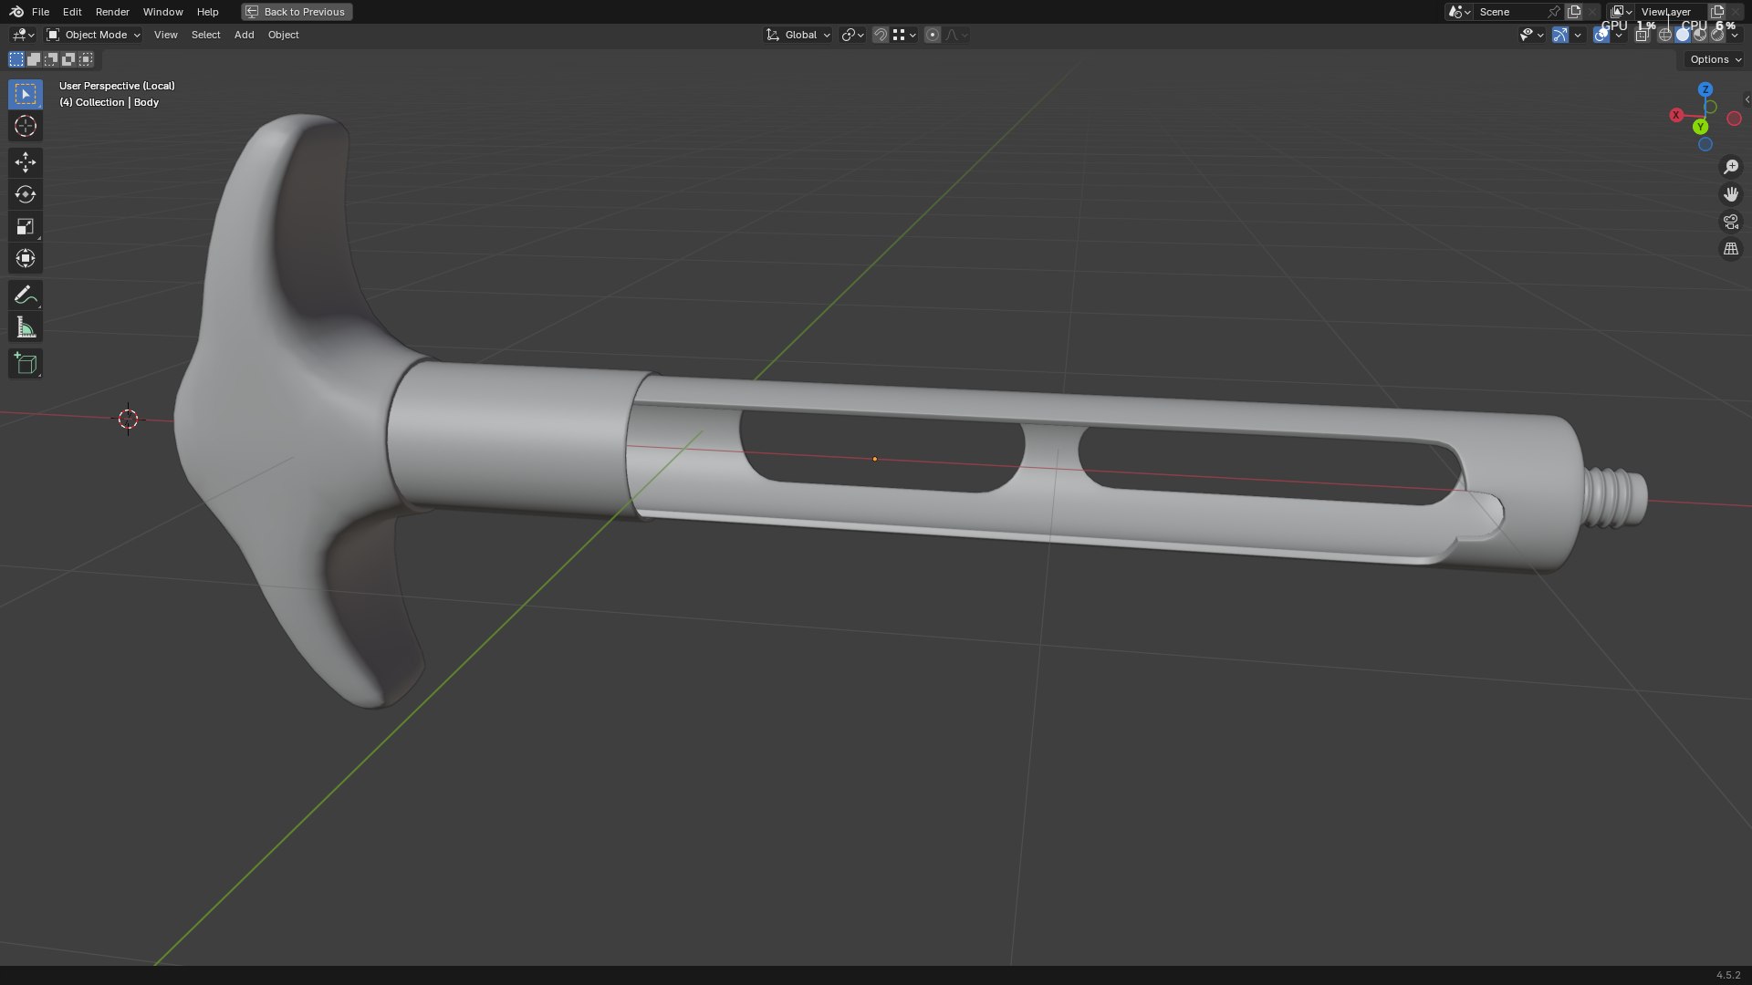Viewport: 1752px width, 985px height.
Task: Switch perspective/orthographic grid icon
Action: (1730, 249)
